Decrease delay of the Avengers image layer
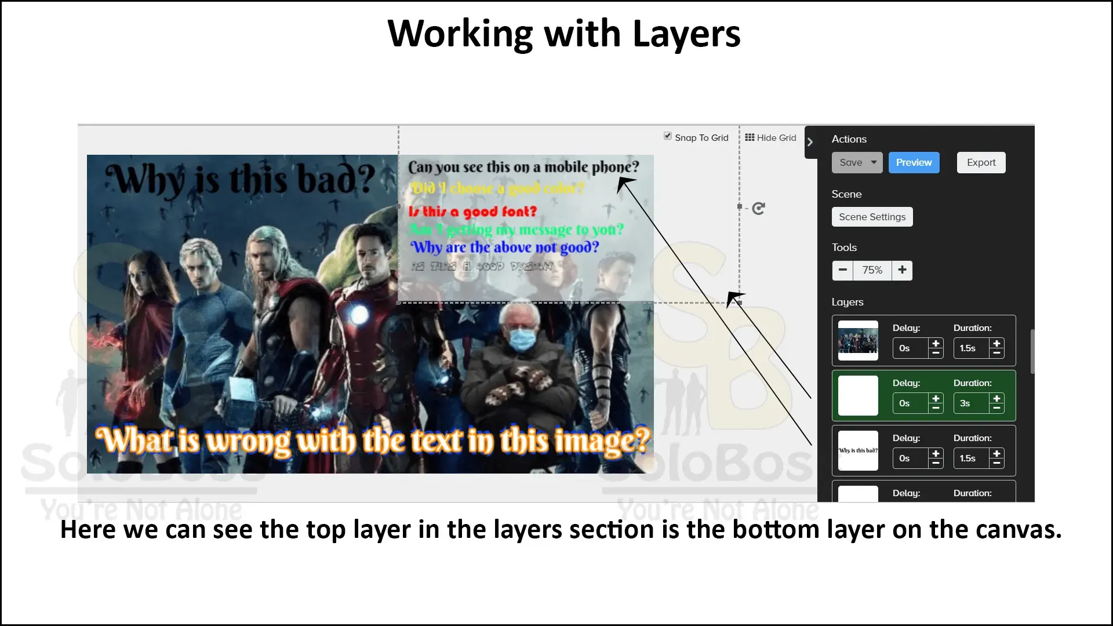 click(x=936, y=353)
